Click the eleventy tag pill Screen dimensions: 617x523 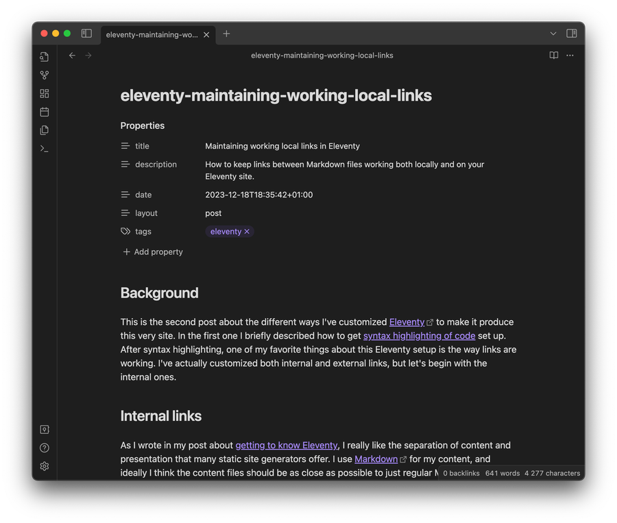[226, 232]
